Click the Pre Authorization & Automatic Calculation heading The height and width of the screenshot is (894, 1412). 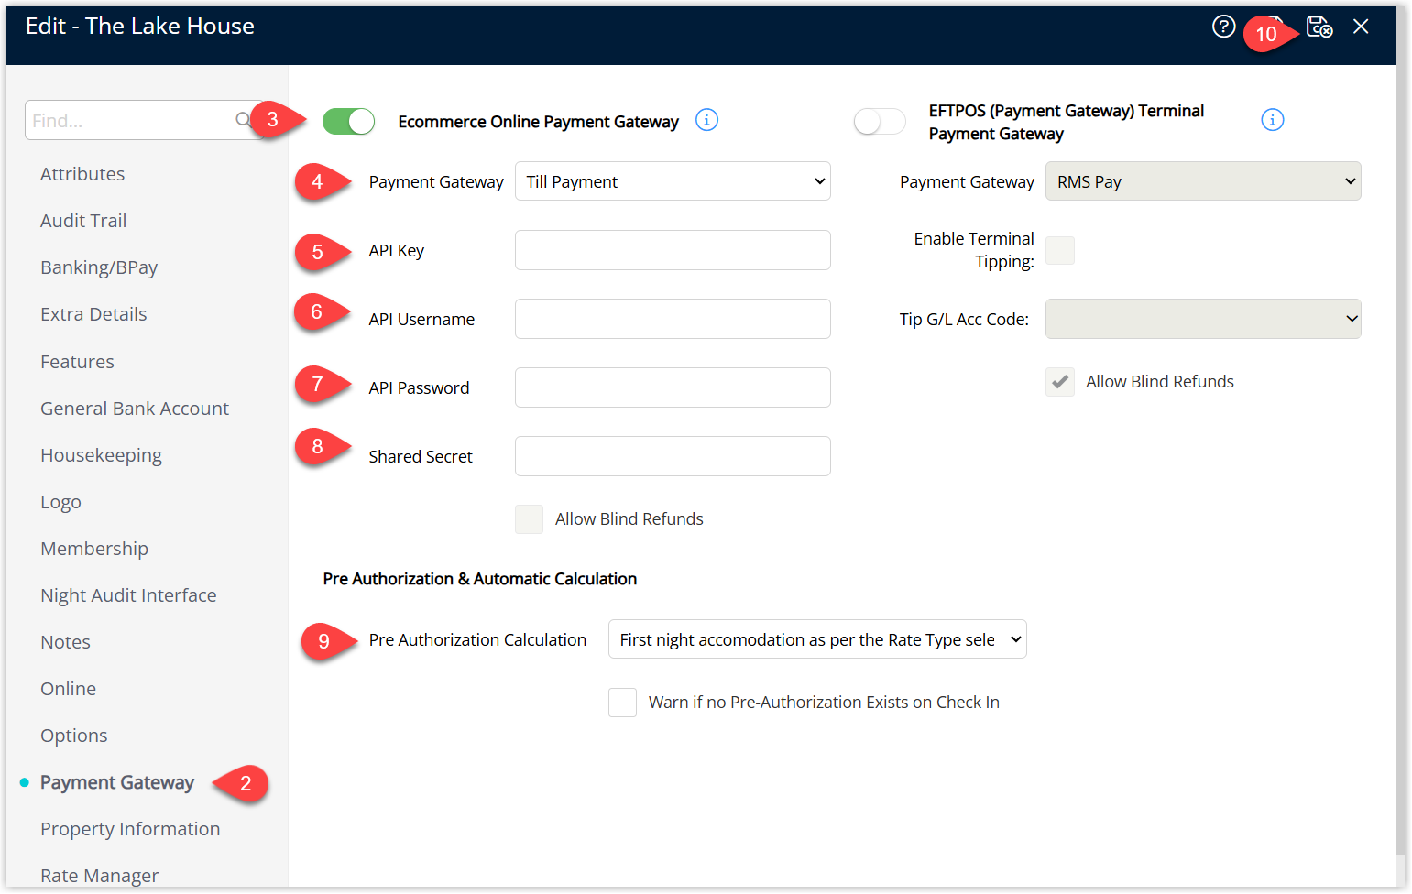(480, 579)
